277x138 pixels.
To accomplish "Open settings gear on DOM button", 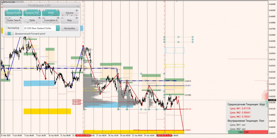I will tap(58, 10).
